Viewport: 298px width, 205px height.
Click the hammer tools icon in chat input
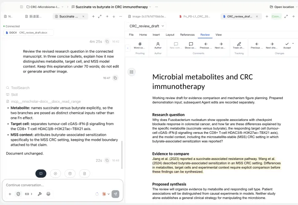pyautogui.click(x=40, y=194)
